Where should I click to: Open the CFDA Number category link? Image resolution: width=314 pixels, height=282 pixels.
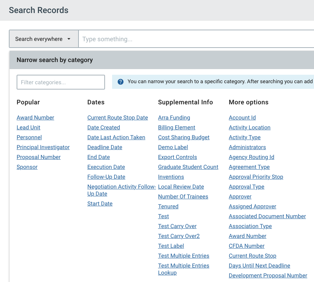click(246, 246)
